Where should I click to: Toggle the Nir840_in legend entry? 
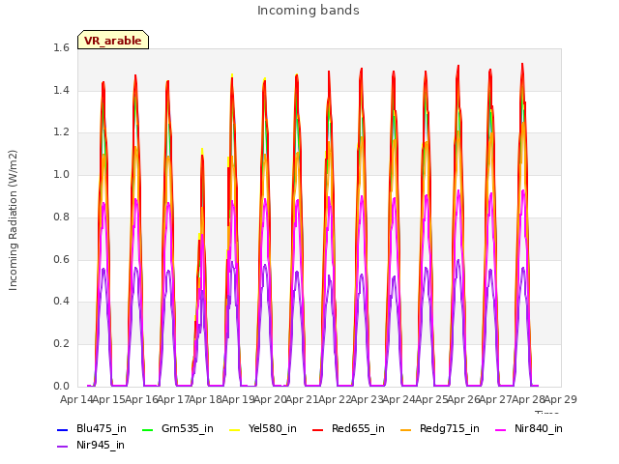pos(529,428)
